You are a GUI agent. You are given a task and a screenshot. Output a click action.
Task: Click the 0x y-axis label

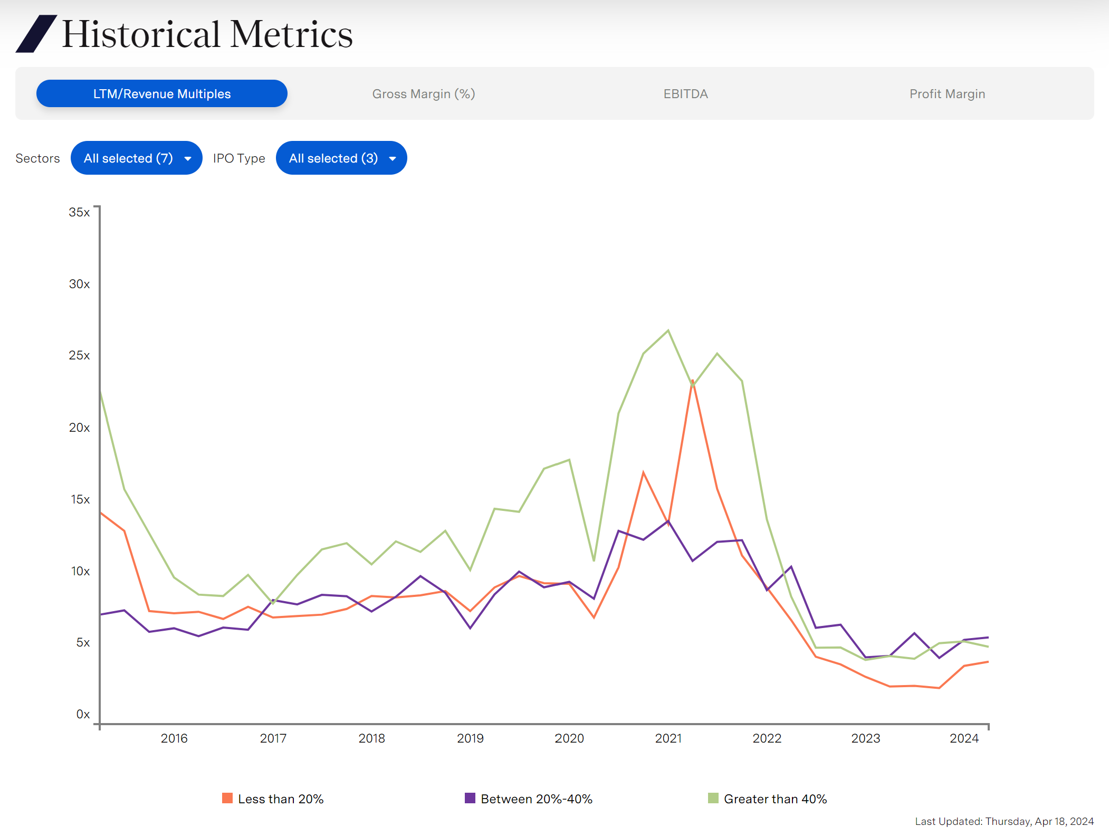click(83, 714)
